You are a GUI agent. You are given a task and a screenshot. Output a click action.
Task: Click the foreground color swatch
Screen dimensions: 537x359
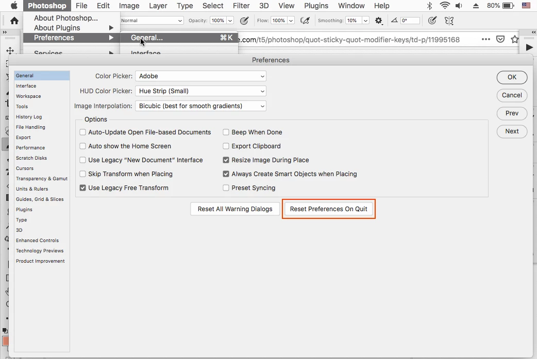5,341
